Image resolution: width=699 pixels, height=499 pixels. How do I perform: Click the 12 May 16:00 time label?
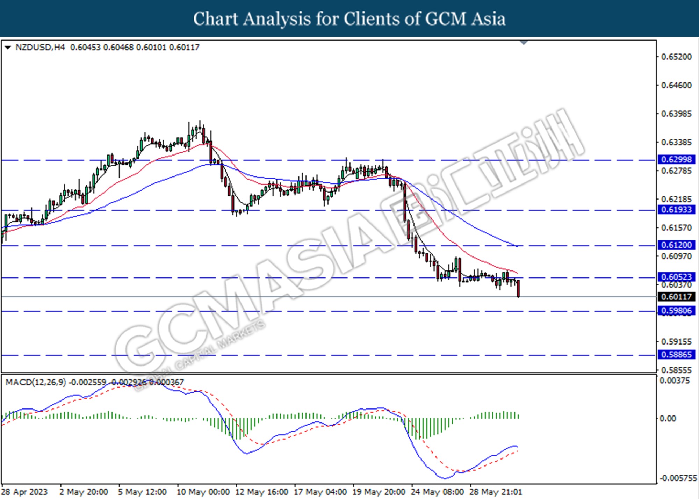(262, 492)
